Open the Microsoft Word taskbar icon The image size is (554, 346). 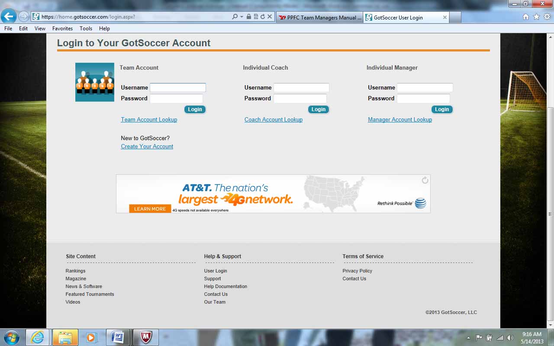(118, 337)
